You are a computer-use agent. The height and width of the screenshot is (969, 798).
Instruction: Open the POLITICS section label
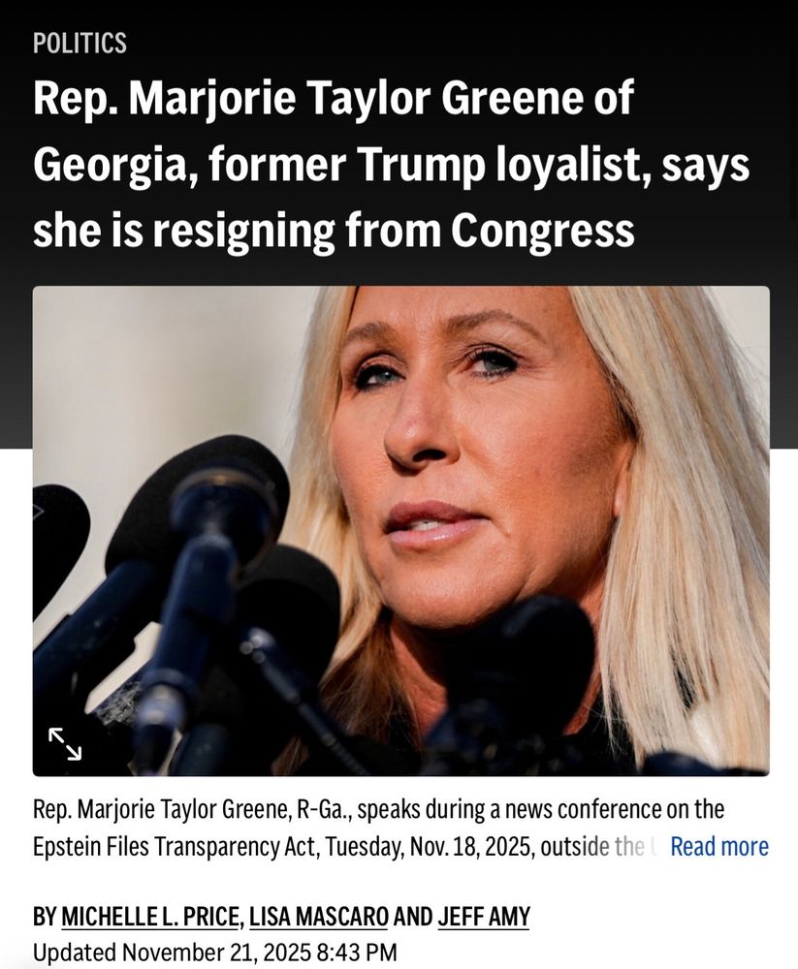point(80,44)
